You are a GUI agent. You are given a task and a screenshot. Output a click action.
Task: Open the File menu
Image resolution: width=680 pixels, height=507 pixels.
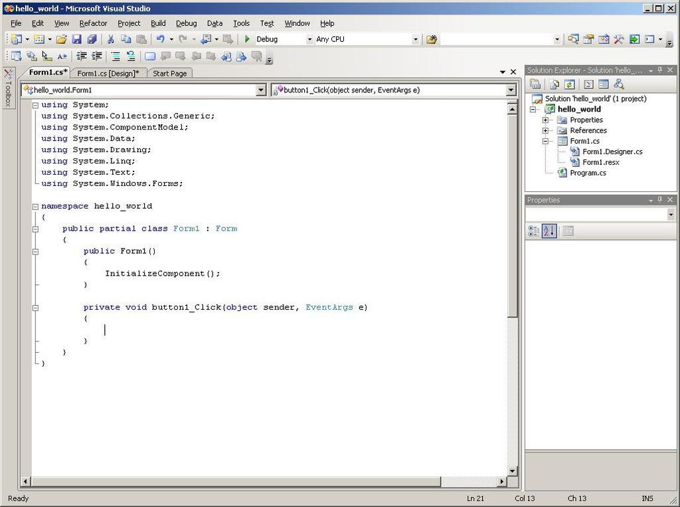16,23
